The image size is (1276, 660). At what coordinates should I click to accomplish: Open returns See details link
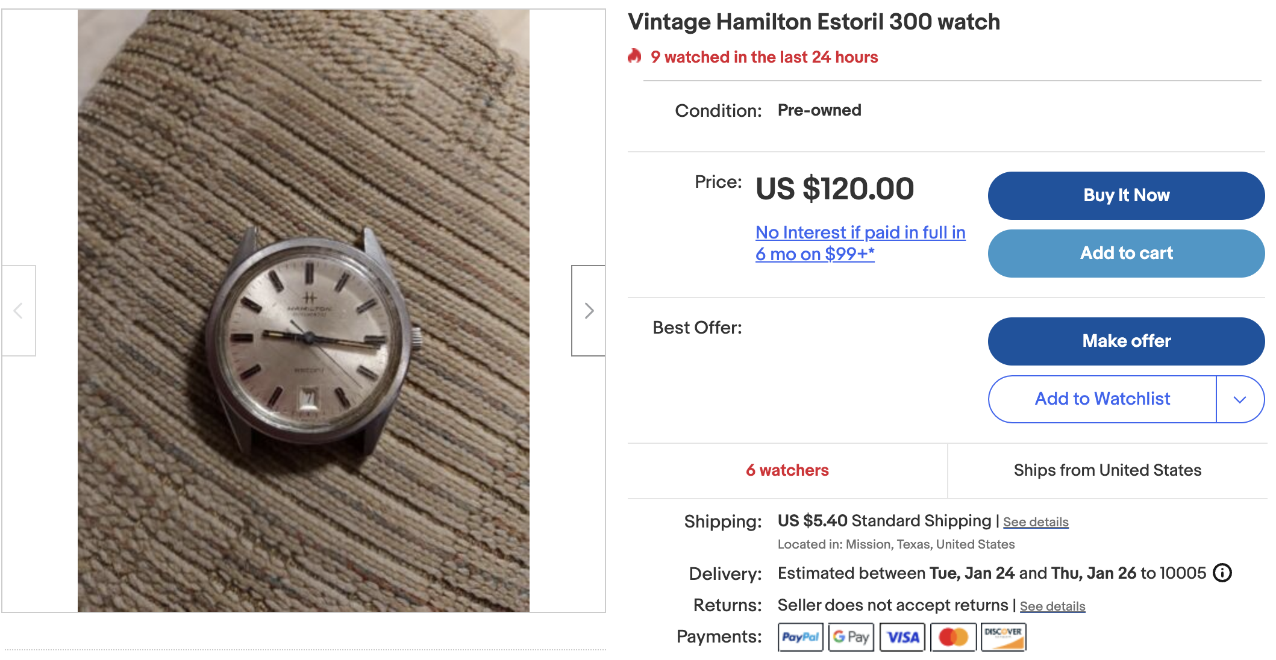pos(1052,606)
